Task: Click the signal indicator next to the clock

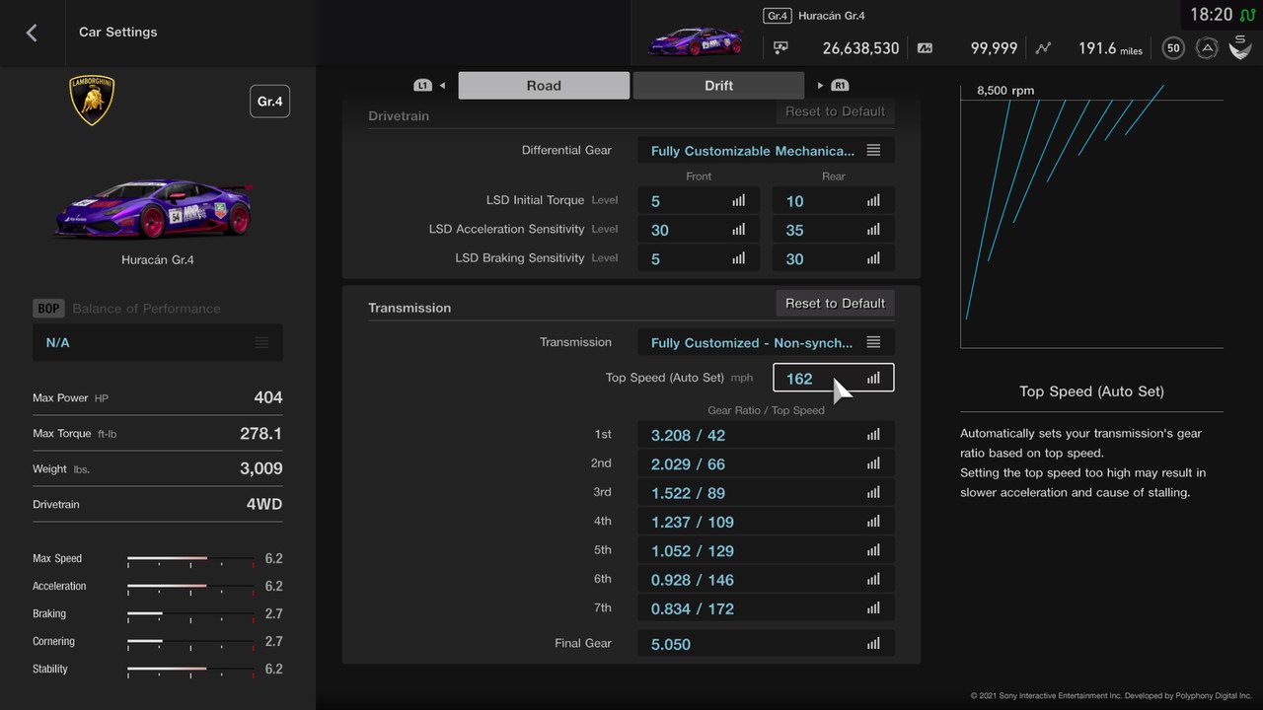Action: 1247,15
